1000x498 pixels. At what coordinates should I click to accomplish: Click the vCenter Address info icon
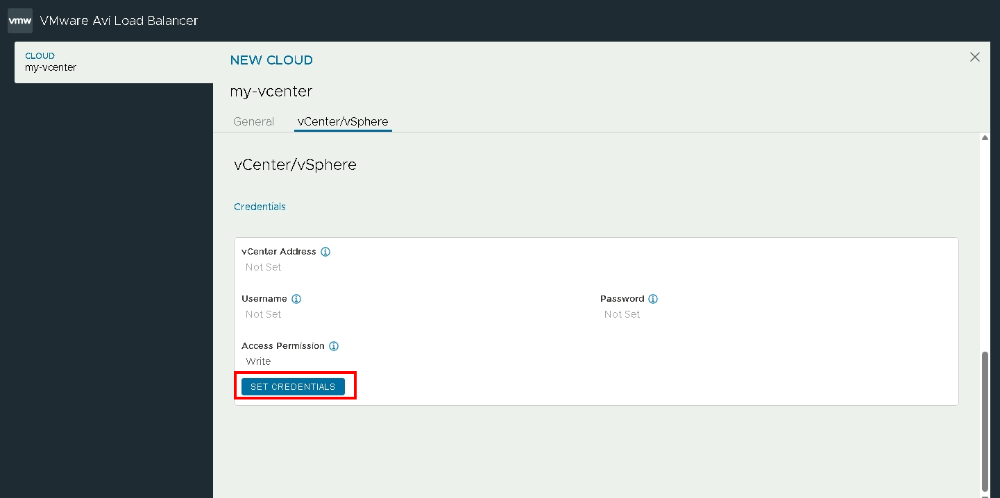tap(325, 252)
